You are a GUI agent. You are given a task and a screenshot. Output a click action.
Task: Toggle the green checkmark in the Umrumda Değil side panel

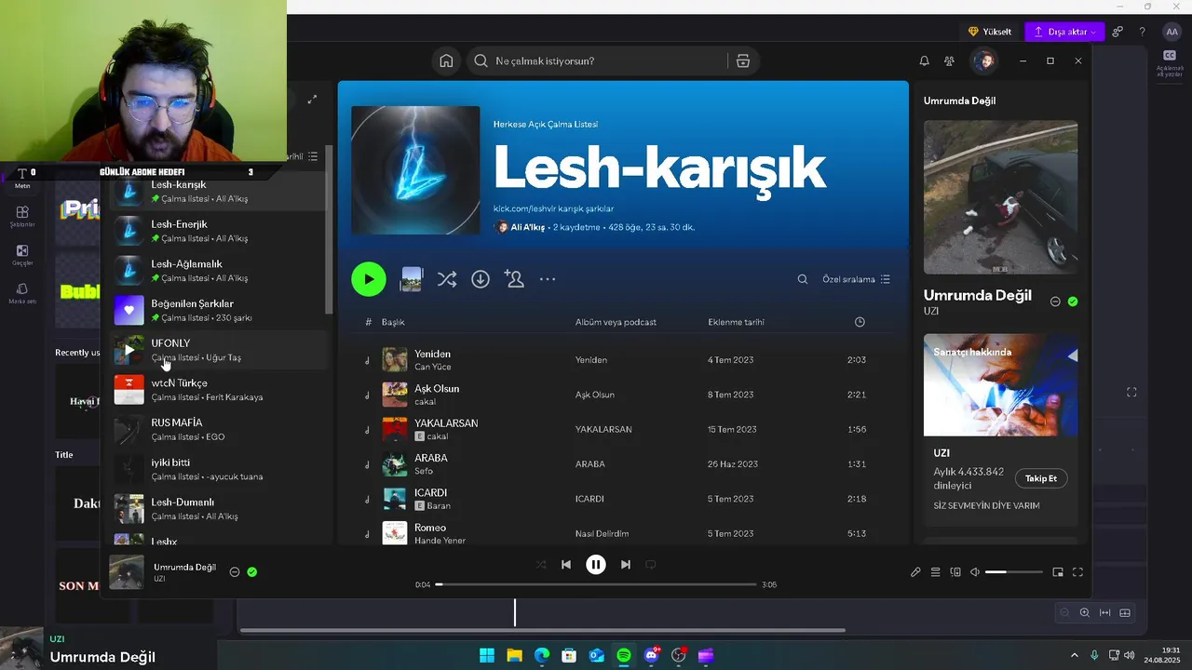[x=1073, y=301]
